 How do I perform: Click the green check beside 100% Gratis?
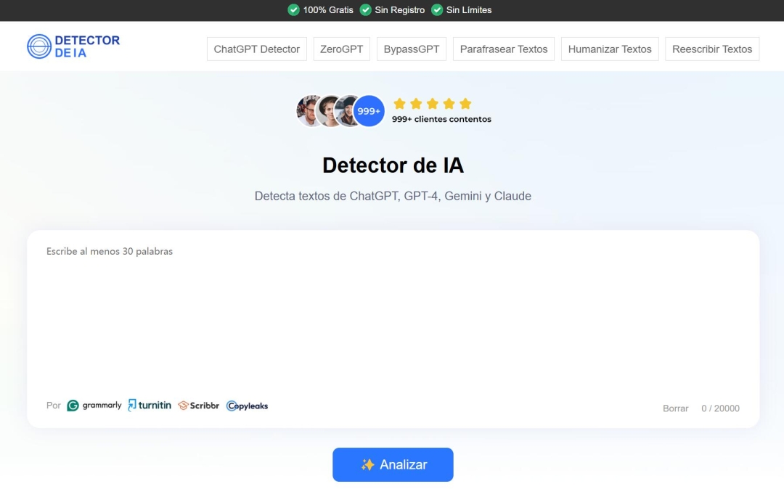click(x=293, y=10)
